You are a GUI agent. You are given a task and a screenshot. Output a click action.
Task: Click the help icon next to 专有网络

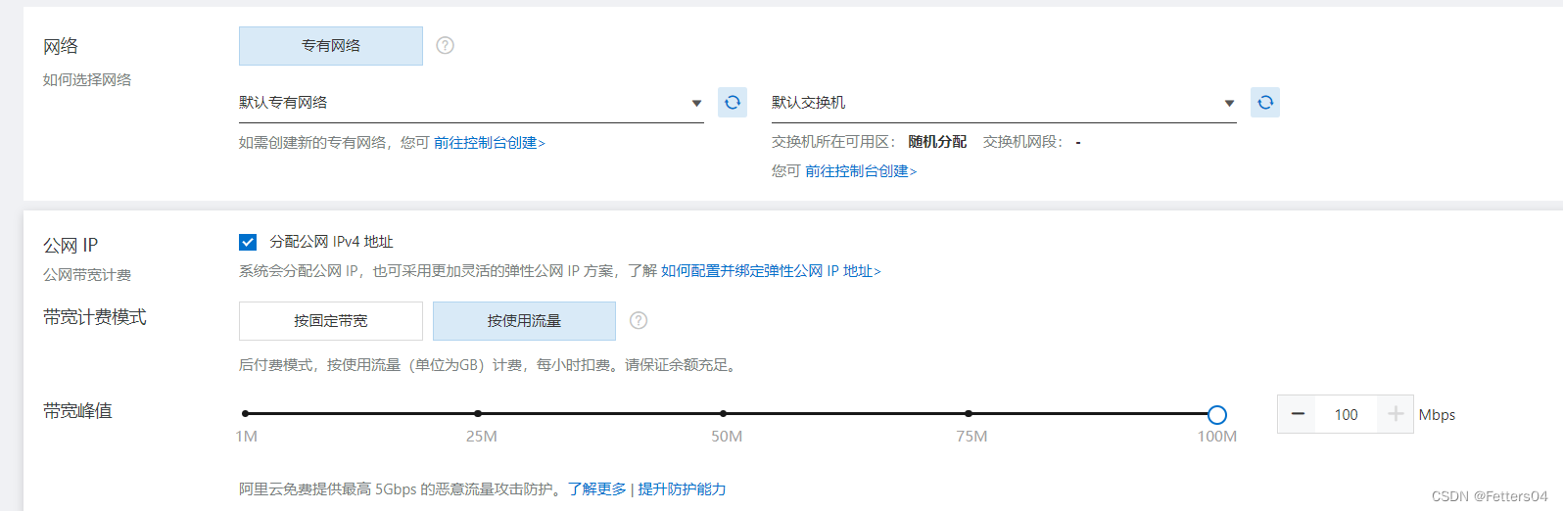[445, 45]
